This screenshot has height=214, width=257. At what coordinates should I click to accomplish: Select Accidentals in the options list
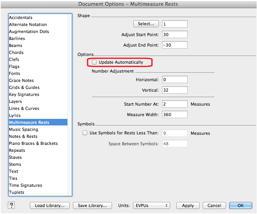click(x=21, y=17)
